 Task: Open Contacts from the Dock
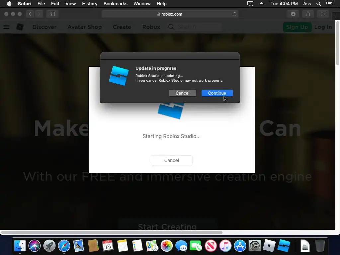coord(93,246)
